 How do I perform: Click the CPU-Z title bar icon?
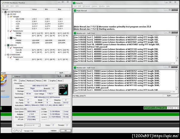[x=13, y=77]
